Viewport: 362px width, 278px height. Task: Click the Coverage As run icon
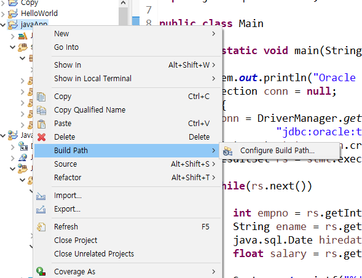click(41, 271)
